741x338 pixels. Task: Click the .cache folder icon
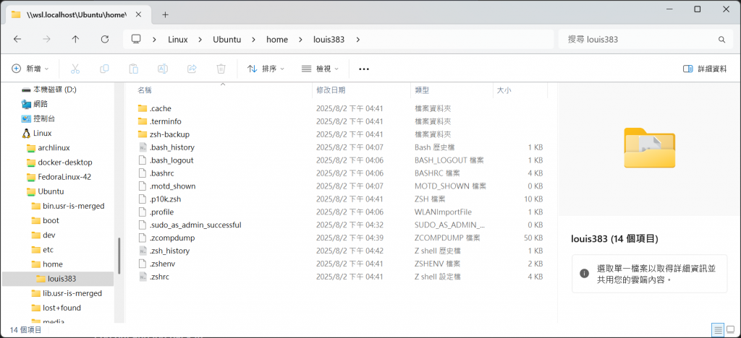(x=143, y=108)
